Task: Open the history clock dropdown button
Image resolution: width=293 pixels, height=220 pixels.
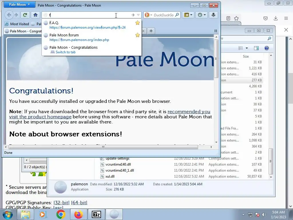Action: click(x=202, y=15)
